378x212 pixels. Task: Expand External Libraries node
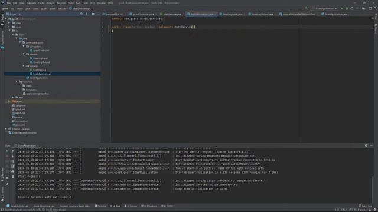(6, 129)
